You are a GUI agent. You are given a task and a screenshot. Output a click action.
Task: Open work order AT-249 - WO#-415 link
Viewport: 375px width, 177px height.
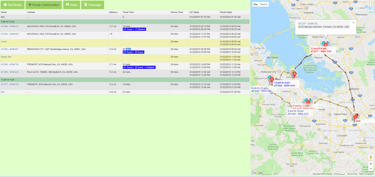(9, 26)
